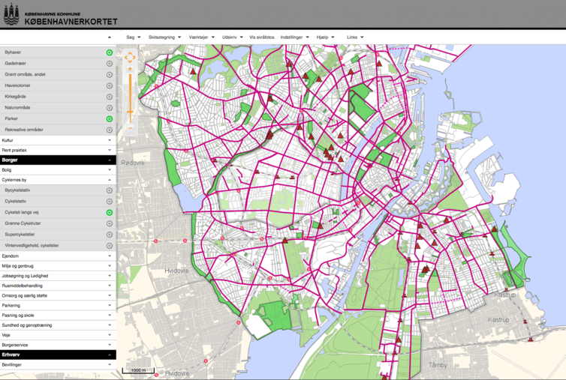The height and width of the screenshot is (380, 566).
Task: Click the map pan navigation control
Action: [x=130, y=57]
